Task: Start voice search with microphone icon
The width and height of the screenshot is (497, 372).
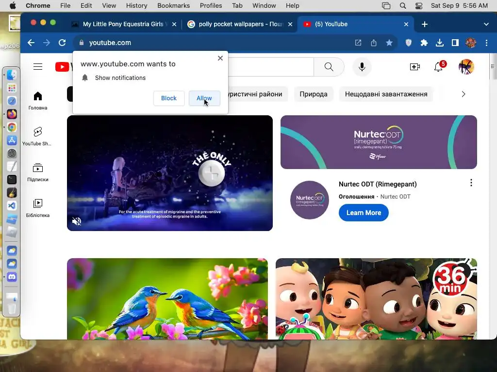Action: tap(362, 67)
